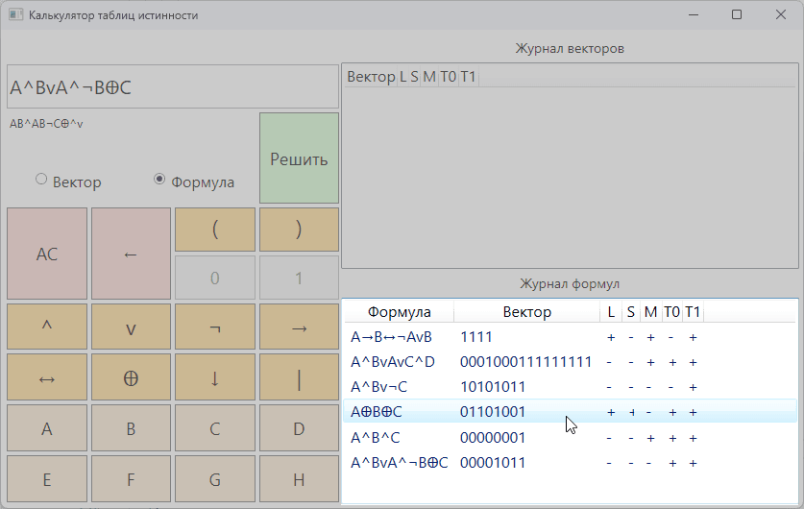Insert the Peirce arrow ↓ operator

pyautogui.click(x=215, y=377)
